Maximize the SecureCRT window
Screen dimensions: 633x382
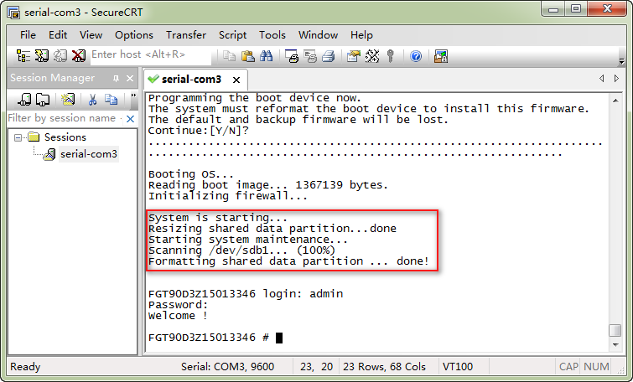coord(576,9)
